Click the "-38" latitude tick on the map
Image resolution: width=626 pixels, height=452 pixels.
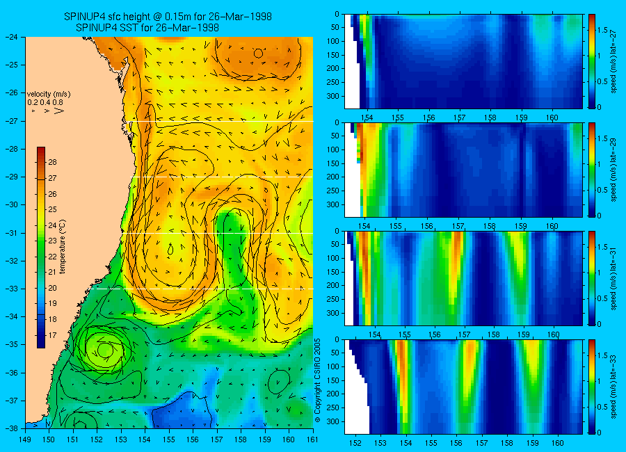point(12,428)
